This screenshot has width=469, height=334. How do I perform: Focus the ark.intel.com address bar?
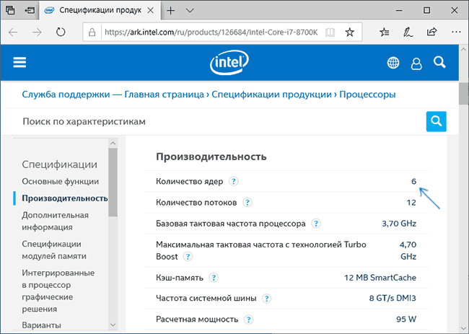(x=211, y=32)
